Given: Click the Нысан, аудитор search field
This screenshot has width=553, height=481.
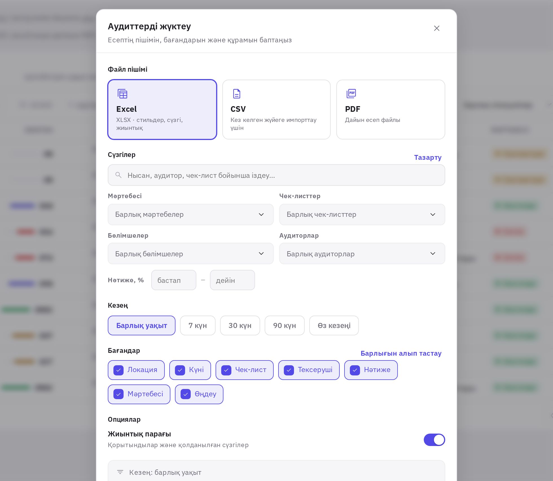Looking at the screenshot, I should [276, 175].
